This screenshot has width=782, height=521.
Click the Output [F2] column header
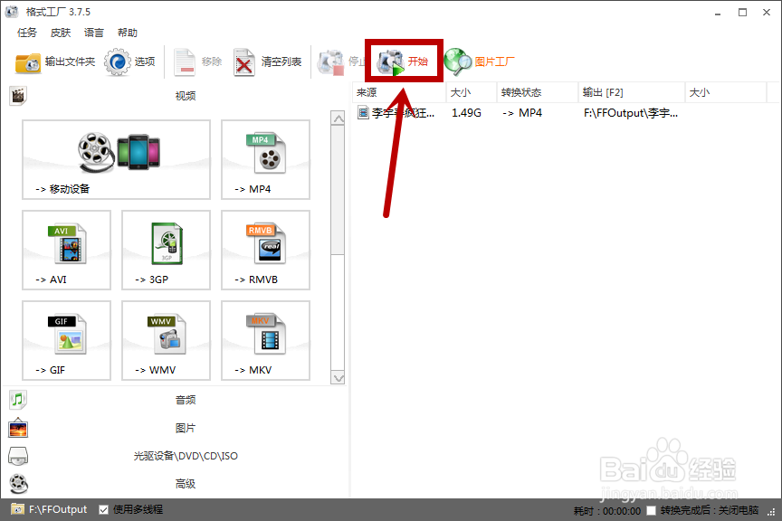click(632, 92)
